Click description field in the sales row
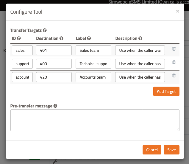The width and height of the screenshot is (189, 164). 140,50
